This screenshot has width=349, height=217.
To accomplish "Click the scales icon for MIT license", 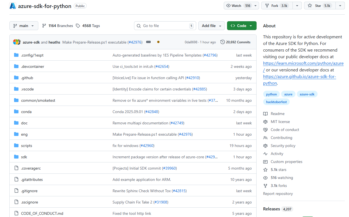I will click(x=265, y=121).
